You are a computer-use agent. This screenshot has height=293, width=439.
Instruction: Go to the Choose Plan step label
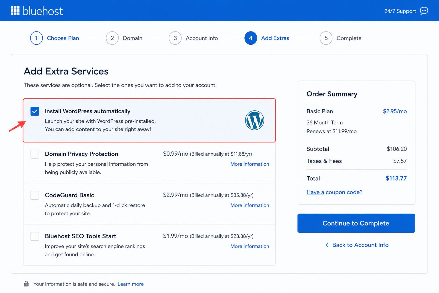point(63,38)
